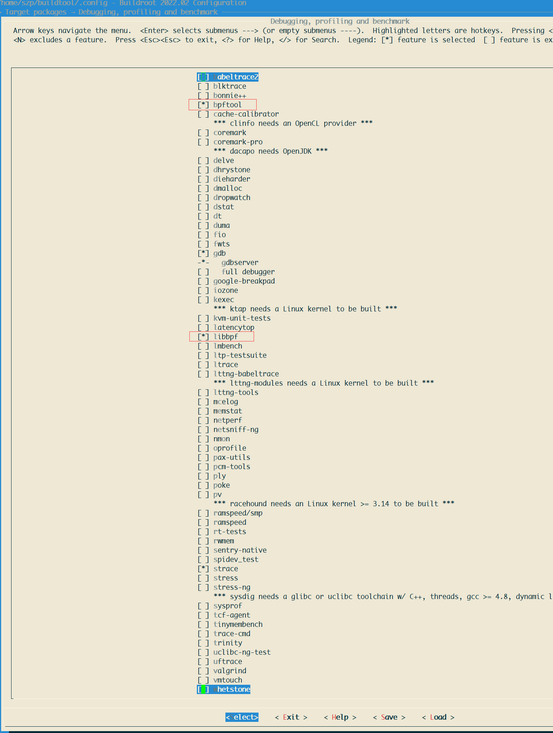Select the kexec entry
Image resolution: width=553 pixels, height=733 pixels.
216,300
